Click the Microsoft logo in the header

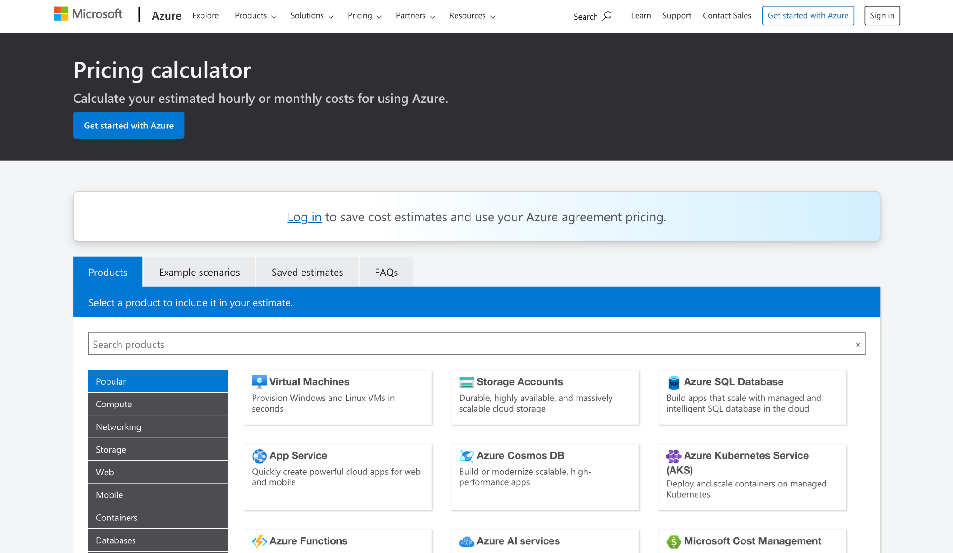point(87,13)
